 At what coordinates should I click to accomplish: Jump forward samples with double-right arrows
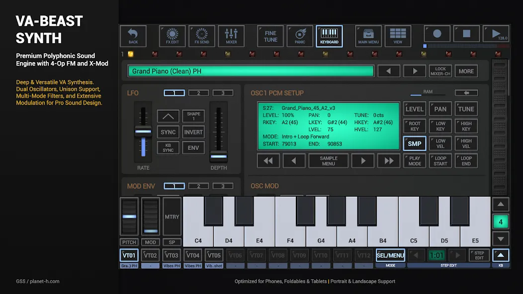click(389, 161)
